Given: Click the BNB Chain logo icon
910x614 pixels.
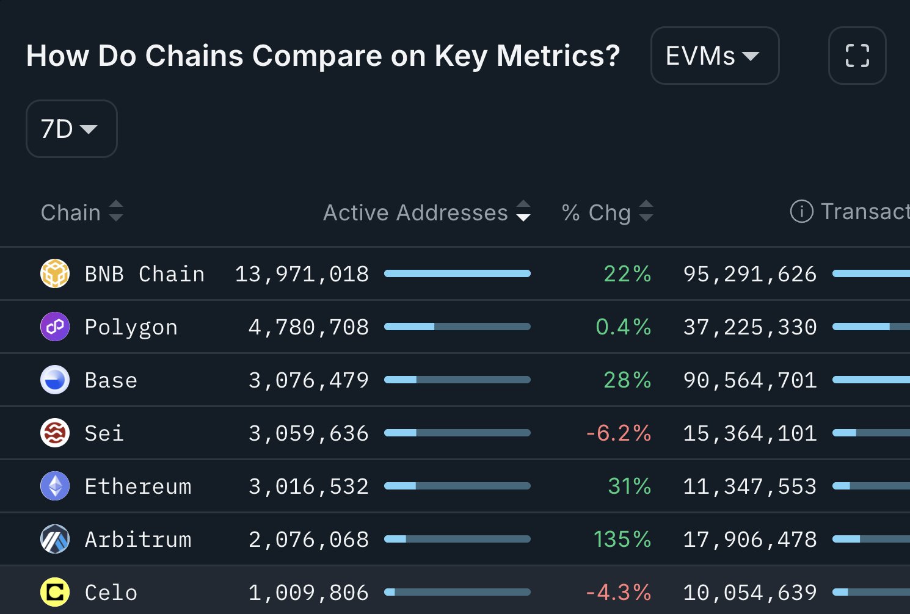Looking at the screenshot, I should (55, 273).
